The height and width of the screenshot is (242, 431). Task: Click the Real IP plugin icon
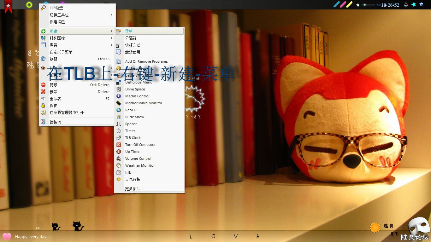(x=119, y=110)
